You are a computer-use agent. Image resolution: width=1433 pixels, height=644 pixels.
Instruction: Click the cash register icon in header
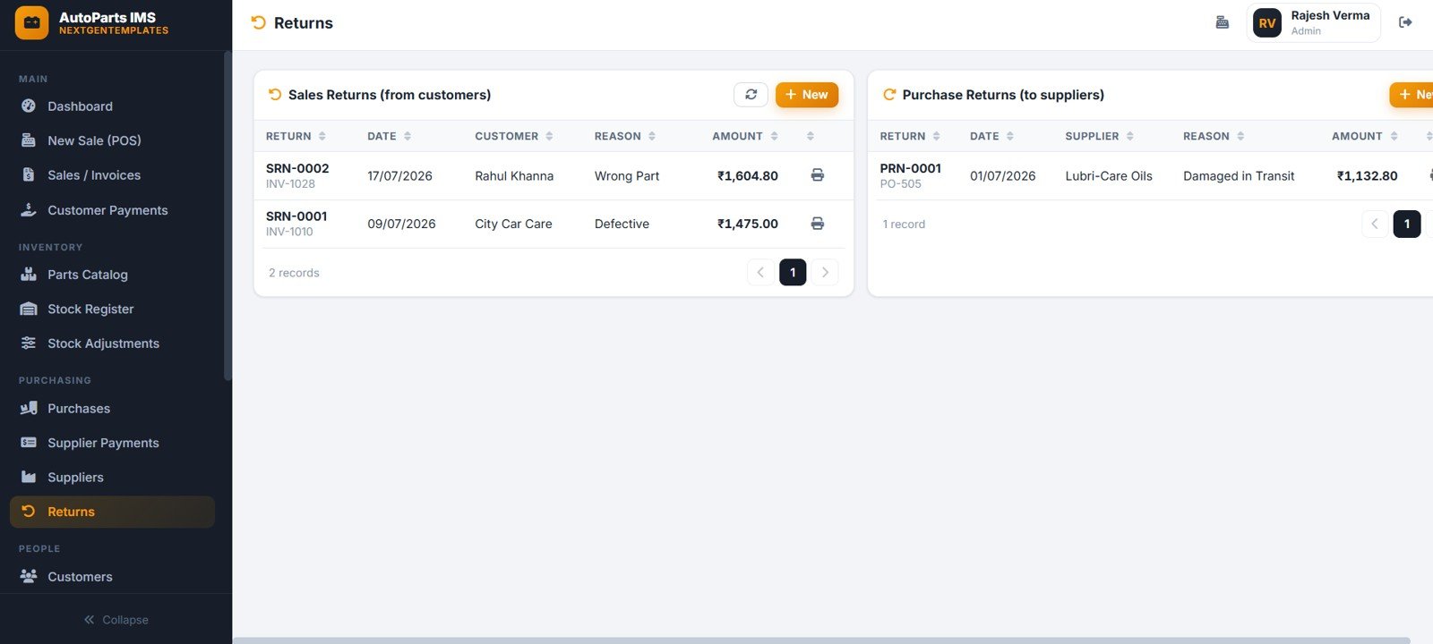[x=1222, y=23]
